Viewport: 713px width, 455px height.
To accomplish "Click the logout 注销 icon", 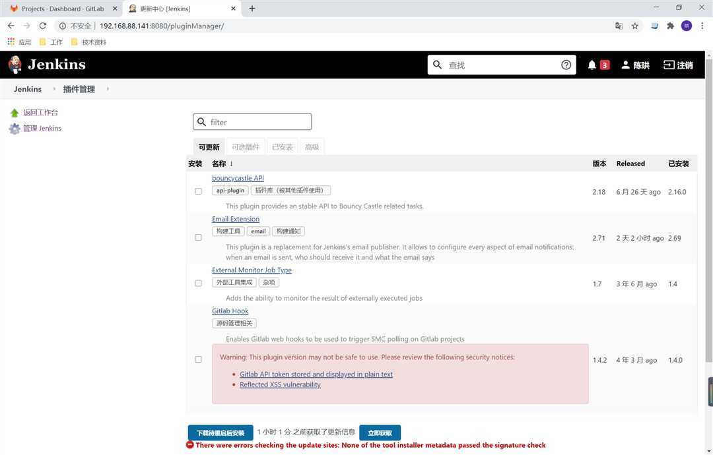I will [x=668, y=65].
